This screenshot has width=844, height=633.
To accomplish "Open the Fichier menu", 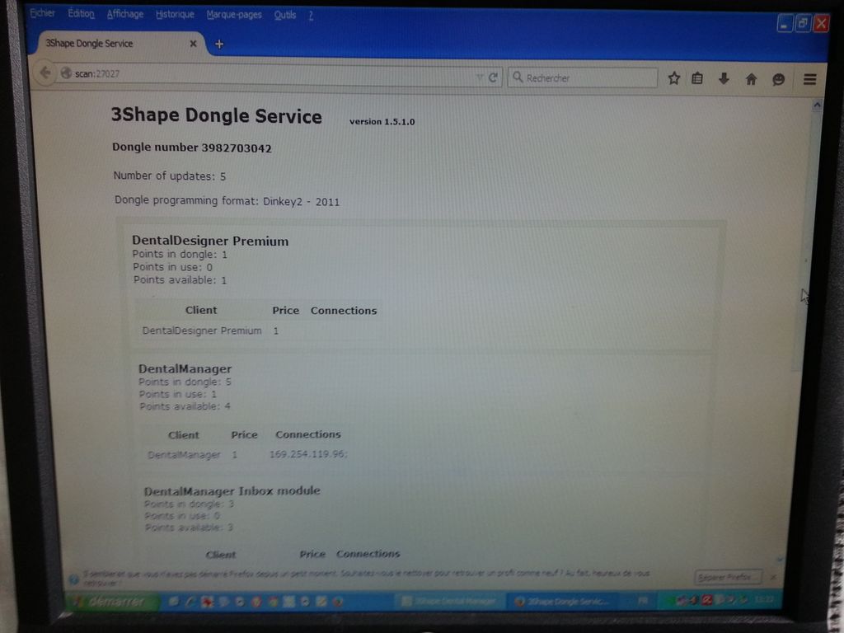I will click(x=42, y=13).
